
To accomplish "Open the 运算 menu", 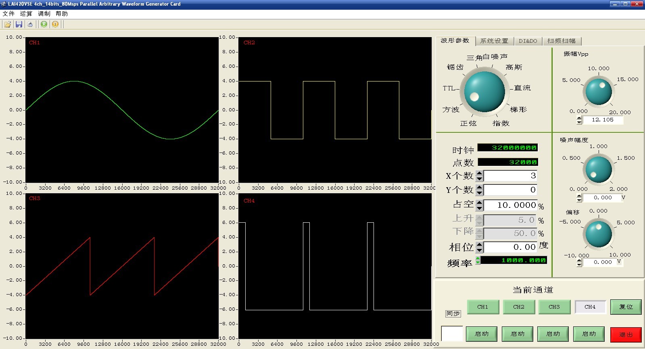I will [26, 14].
